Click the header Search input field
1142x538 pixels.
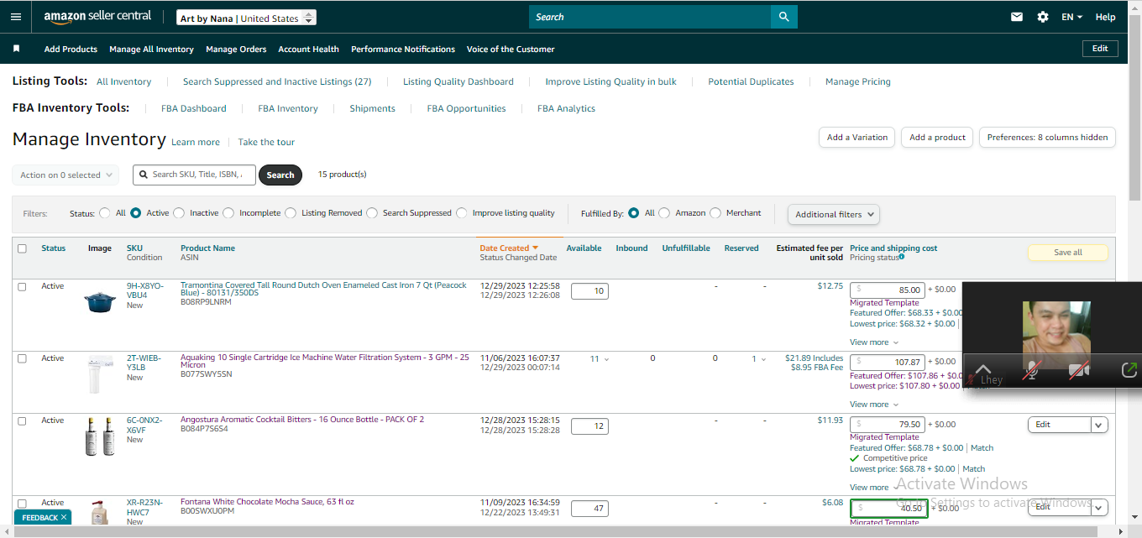click(x=650, y=17)
